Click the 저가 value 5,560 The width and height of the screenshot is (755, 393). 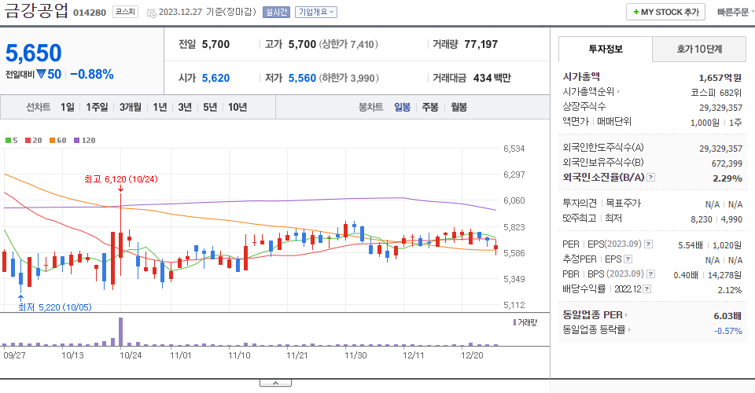(x=302, y=78)
